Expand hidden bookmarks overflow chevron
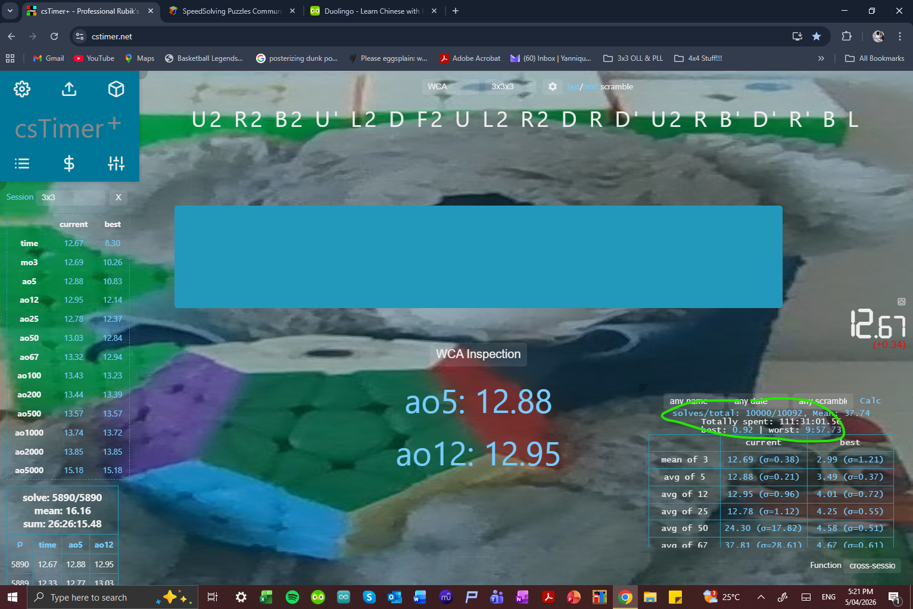The height and width of the screenshot is (609, 913). [x=821, y=58]
